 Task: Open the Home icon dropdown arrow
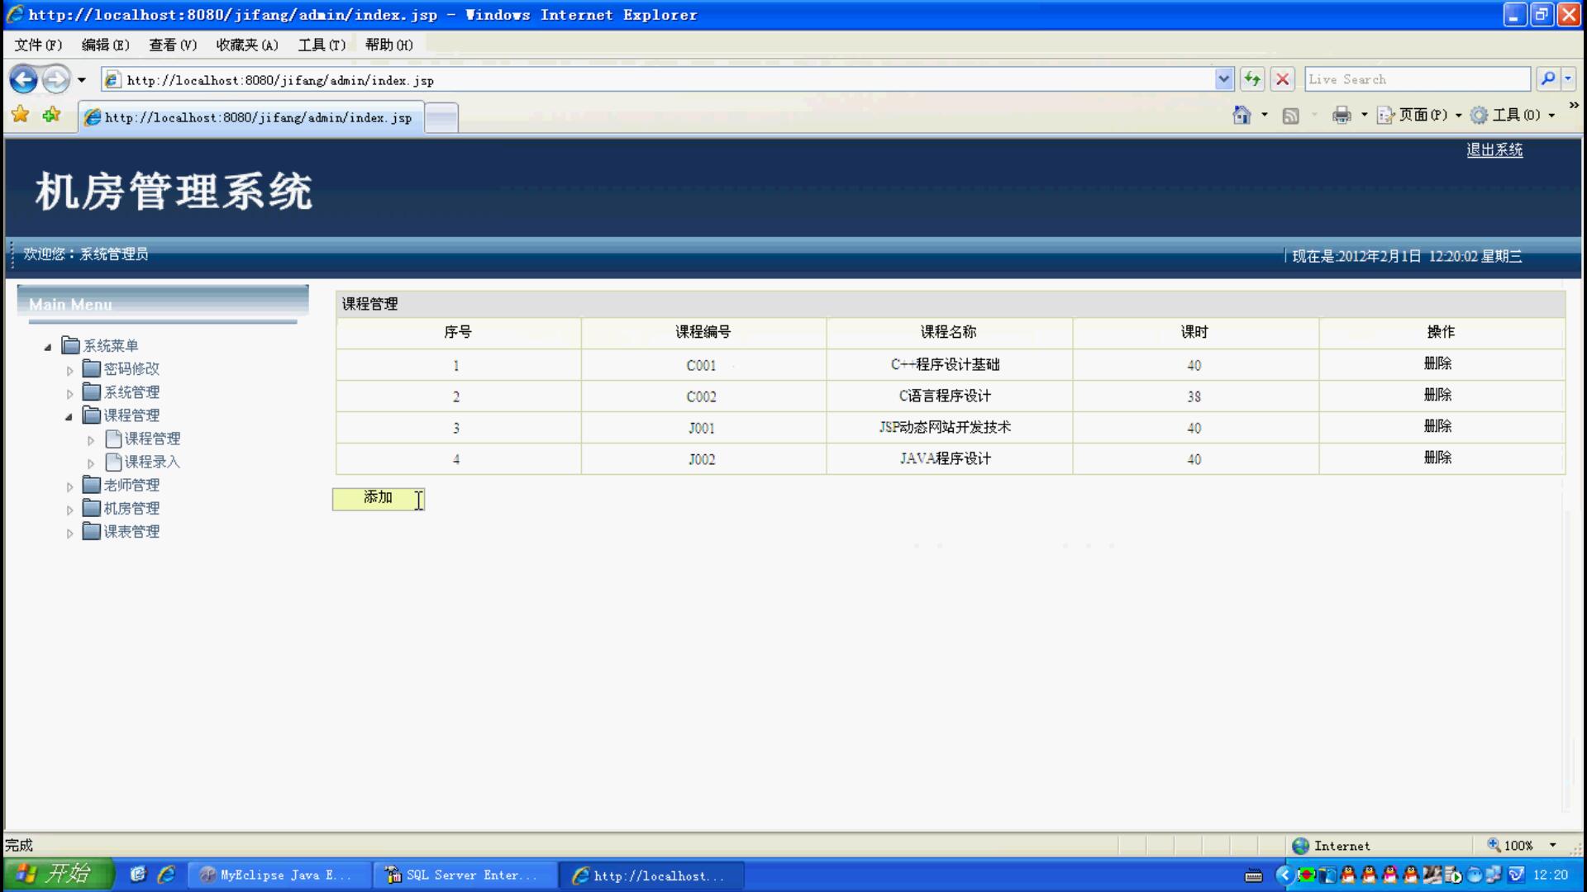click(x=1264, y=115)
